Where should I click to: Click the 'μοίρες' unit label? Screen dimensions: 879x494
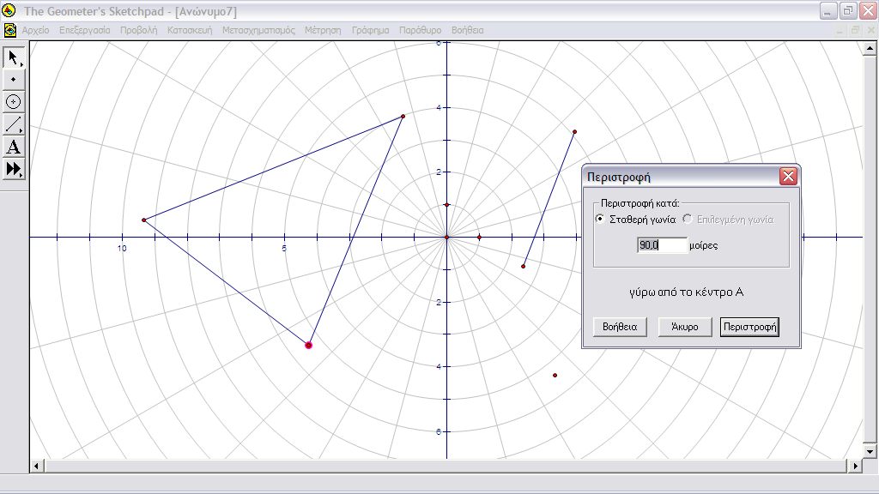tap(704, 245)
